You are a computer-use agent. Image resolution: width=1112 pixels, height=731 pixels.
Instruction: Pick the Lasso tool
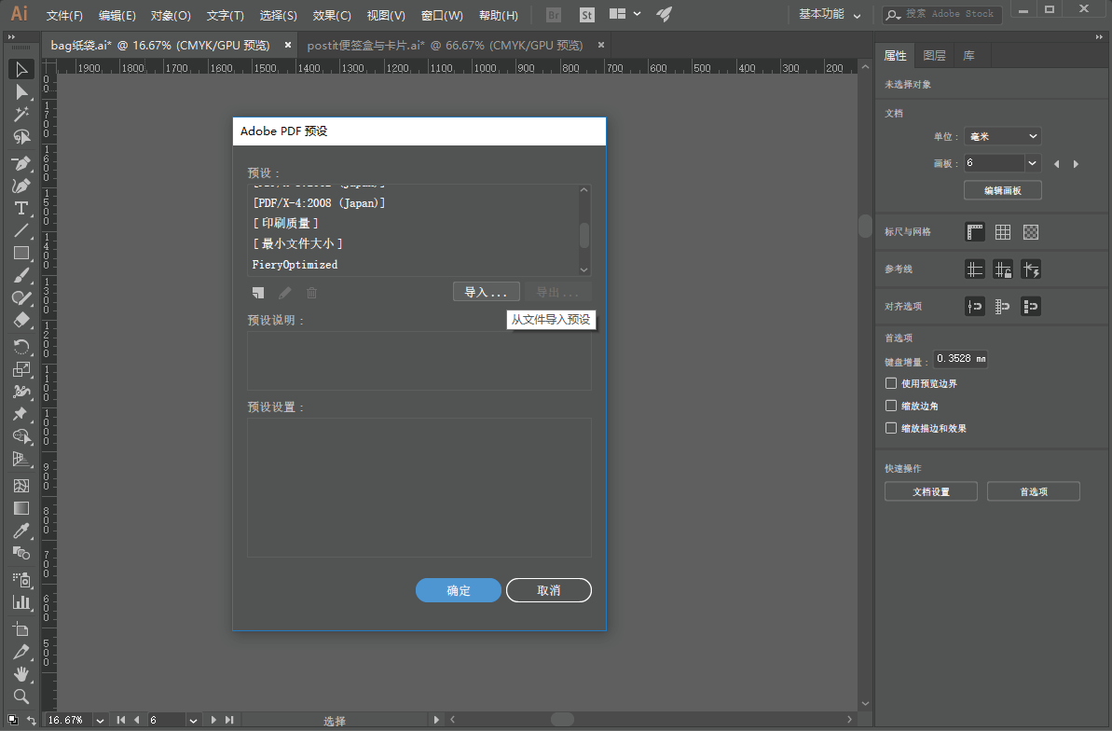pos(21,137)
